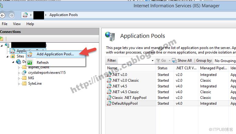Click the aspnet_client folder icon
This screenshot has height=134, width=236.
(24, 67)
